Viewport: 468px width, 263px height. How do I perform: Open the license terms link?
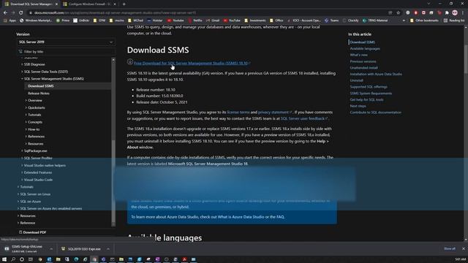[x=238, y=112]
